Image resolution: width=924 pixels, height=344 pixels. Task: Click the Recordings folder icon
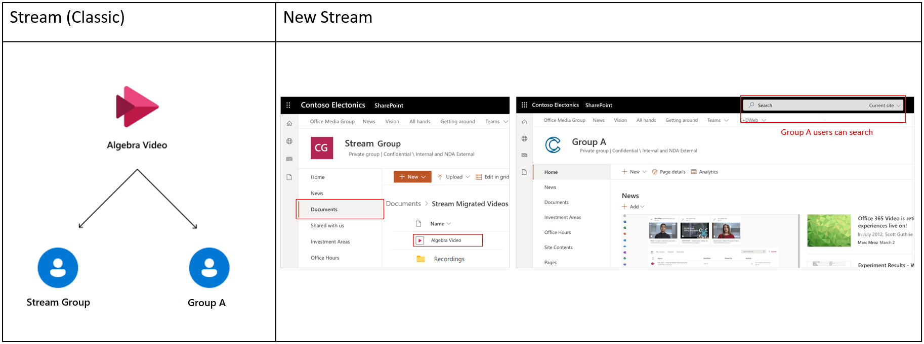tap(421, 259)
